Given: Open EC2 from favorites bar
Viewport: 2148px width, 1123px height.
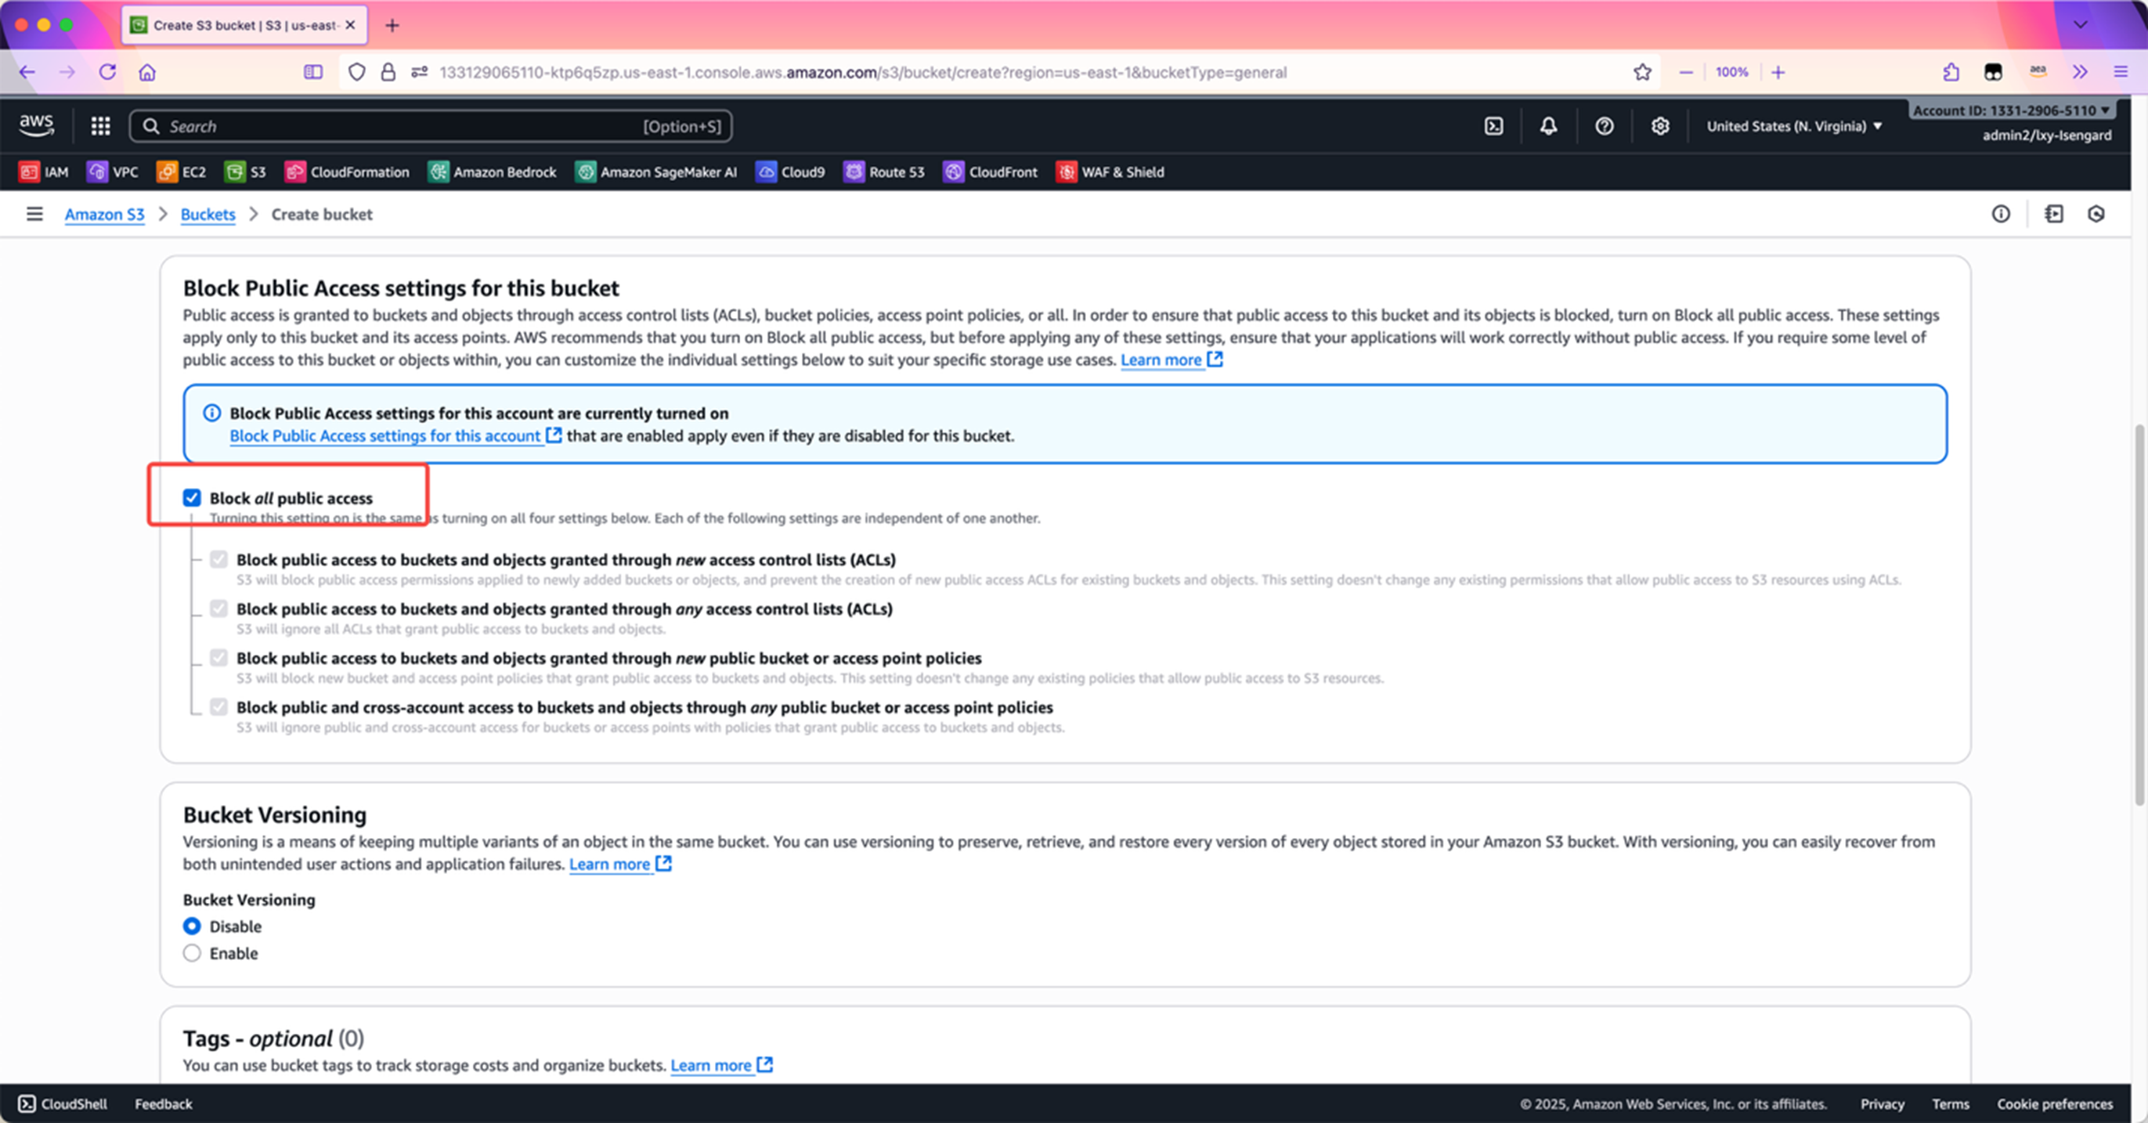Looking at the screenshot, I should pyautogui.click(x=181, y=172).
